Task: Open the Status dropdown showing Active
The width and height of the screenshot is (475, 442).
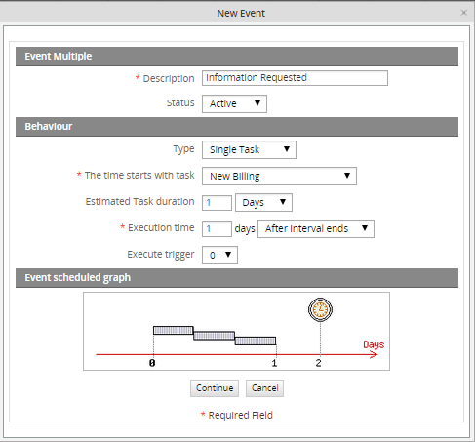Action: tap(234, 103)
